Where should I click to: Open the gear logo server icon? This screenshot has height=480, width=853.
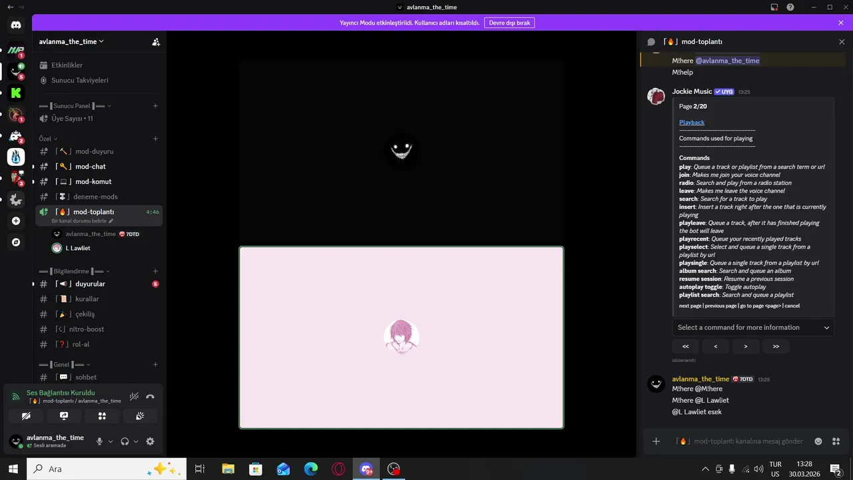[x=16, y=199]
